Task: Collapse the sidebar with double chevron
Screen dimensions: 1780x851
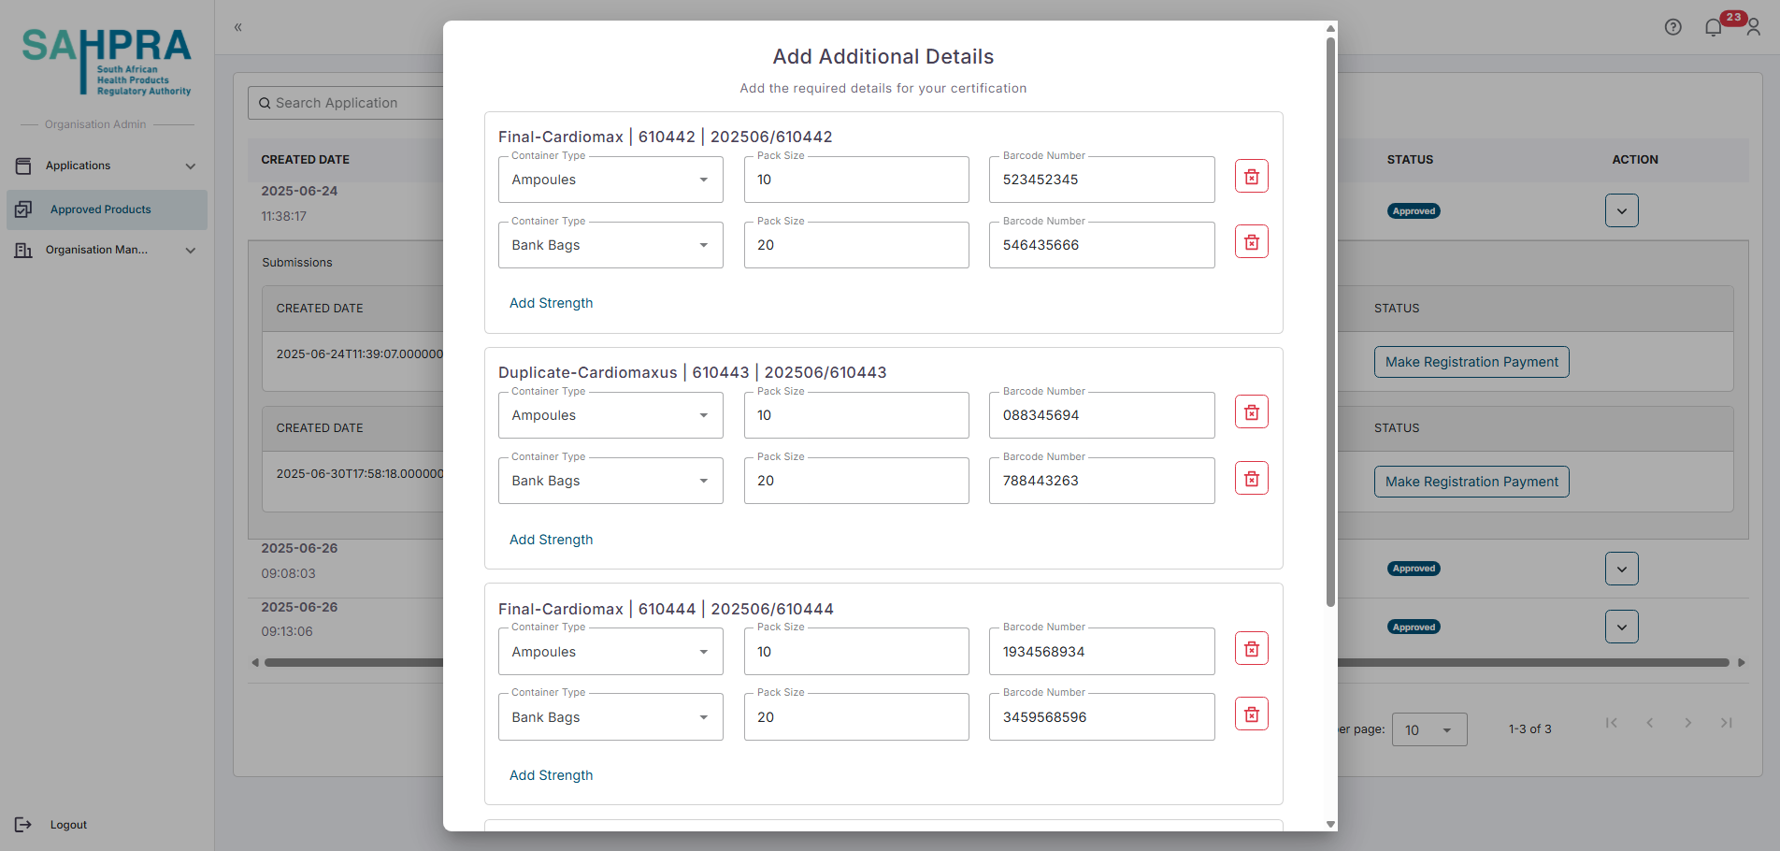Action: pos(237,27)
